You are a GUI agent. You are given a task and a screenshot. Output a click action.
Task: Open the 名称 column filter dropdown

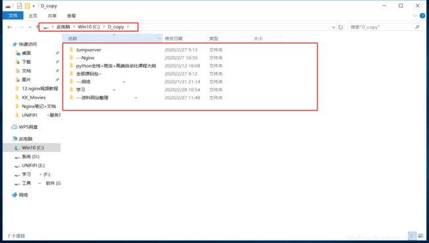tap(160, 38)
